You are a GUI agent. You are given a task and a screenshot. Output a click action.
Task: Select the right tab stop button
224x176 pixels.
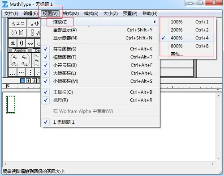coord(34,81)
